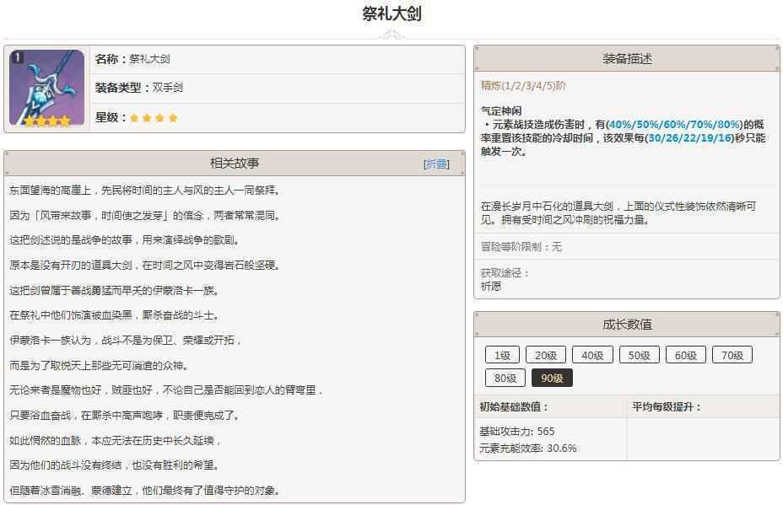
Task: Click story line starting 东面望海的高崖上
Action: tap(145, 191)
